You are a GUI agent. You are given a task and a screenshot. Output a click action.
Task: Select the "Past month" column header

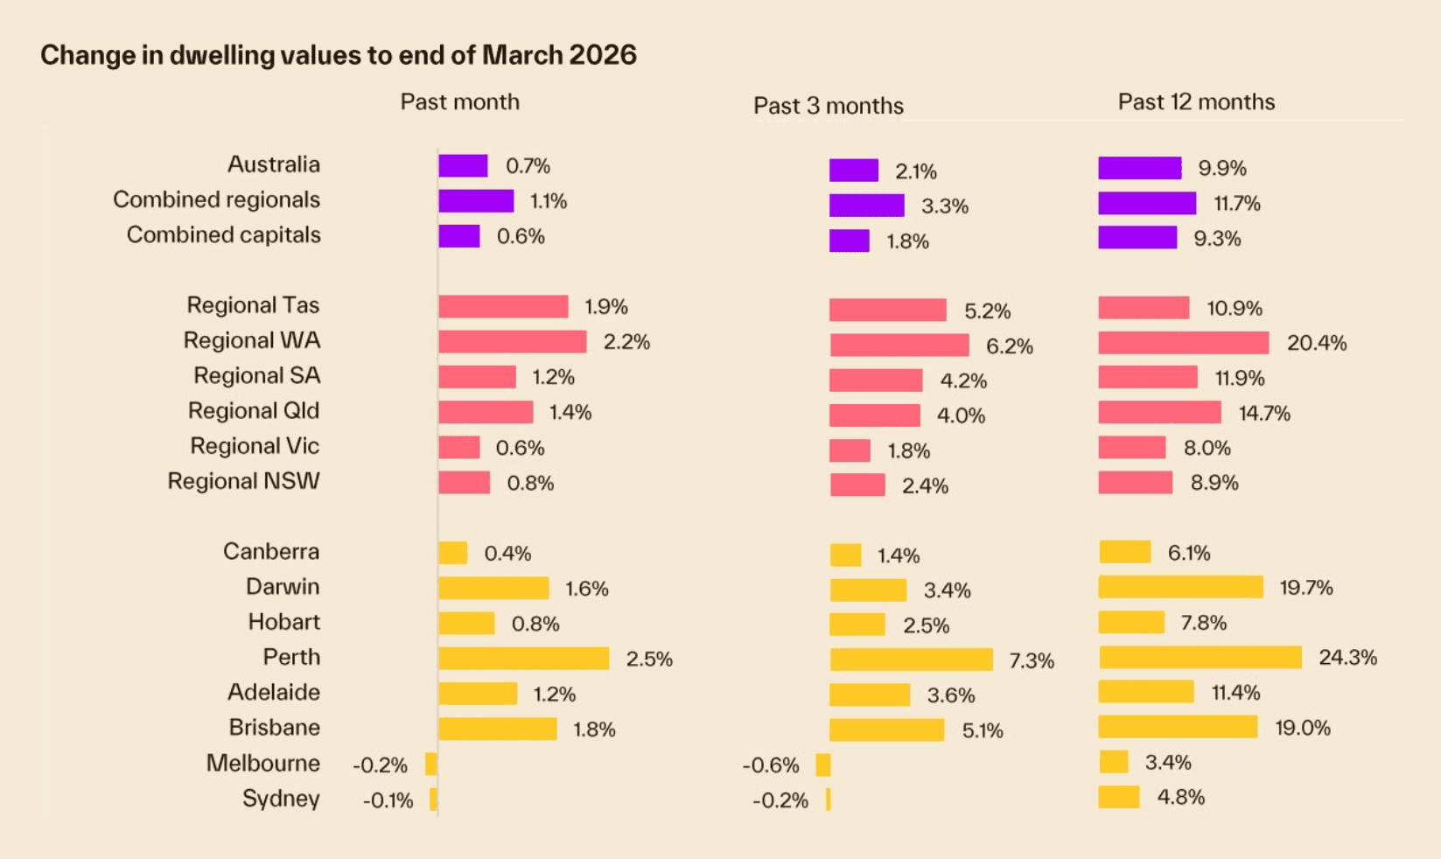coord(459,102)
